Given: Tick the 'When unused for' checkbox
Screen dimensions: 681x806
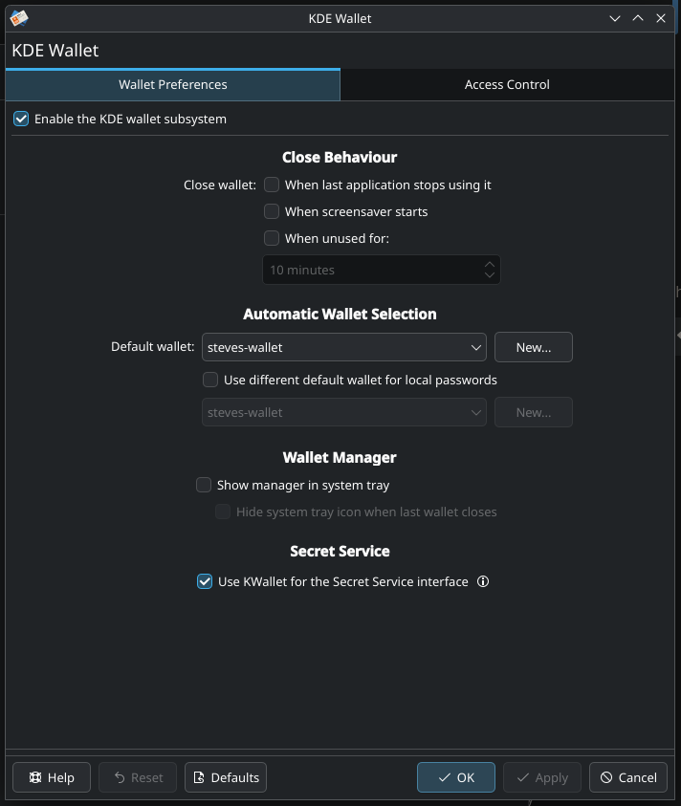Looking at the screenshot, I should tap(272, 238).
